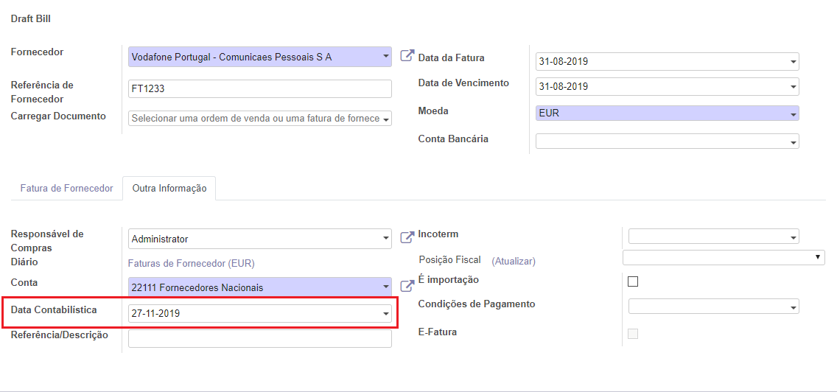Open external link icon next to Fornecedor field
Image resolution: width=837 pixels, height=392 pixels.
tap(407, 55)
